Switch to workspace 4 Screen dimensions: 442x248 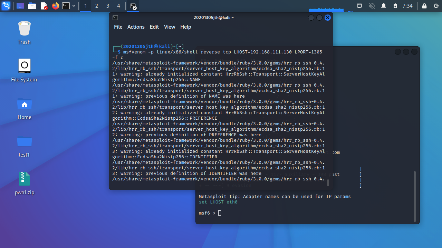pos(118,6)
